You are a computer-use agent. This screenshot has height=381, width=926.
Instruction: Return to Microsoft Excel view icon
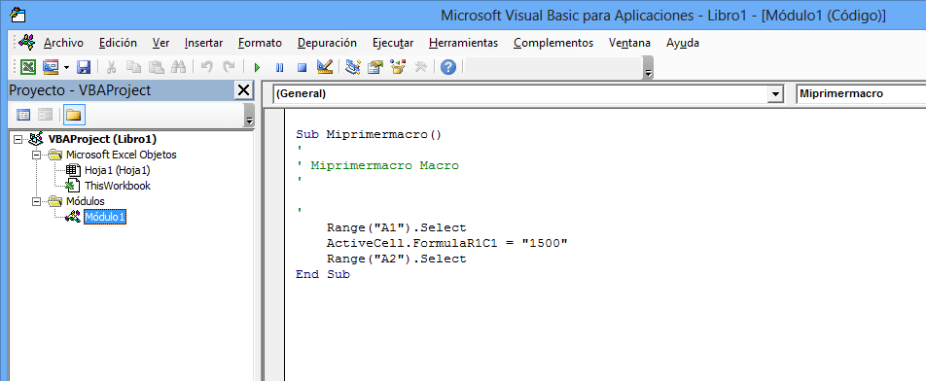[x=28, y=67]
